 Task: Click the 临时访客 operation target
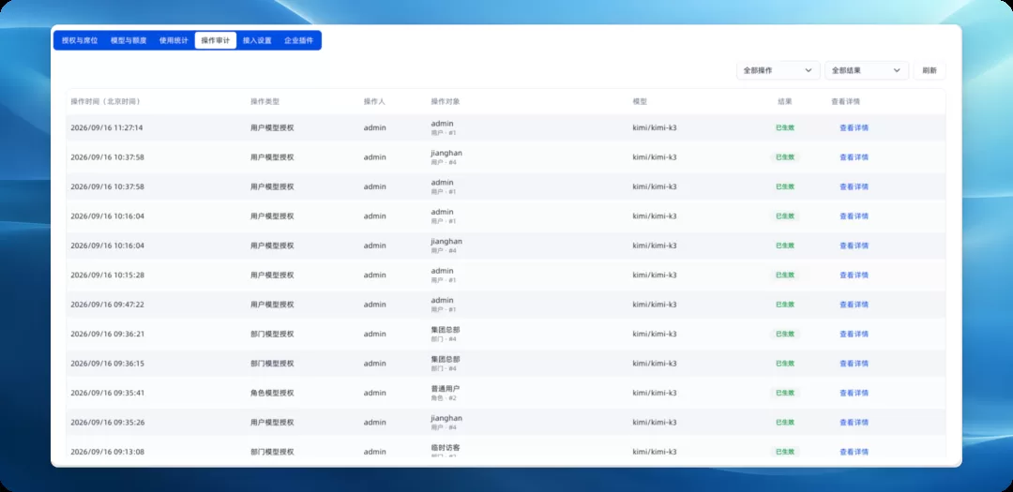(x=446, y=447)
